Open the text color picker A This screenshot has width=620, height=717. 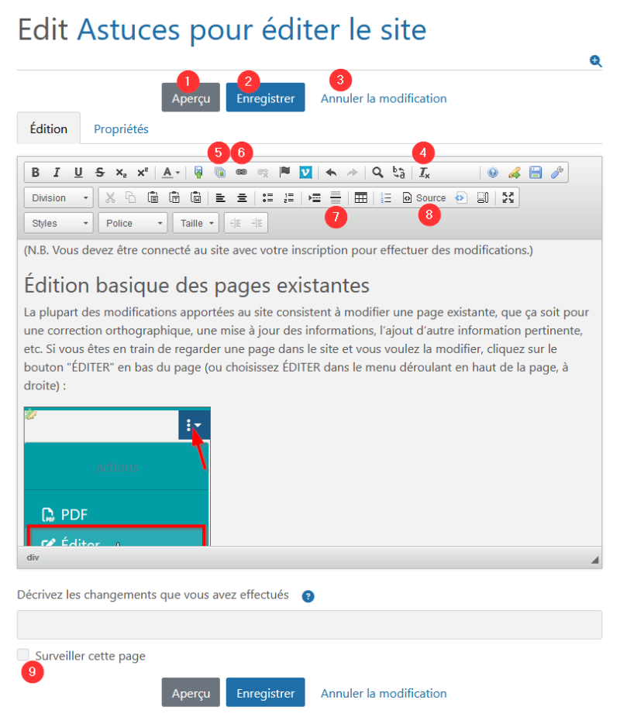pos(171,173)
